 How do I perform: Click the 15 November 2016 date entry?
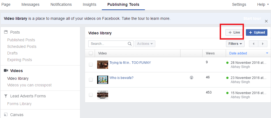click(x=249, y=93)
